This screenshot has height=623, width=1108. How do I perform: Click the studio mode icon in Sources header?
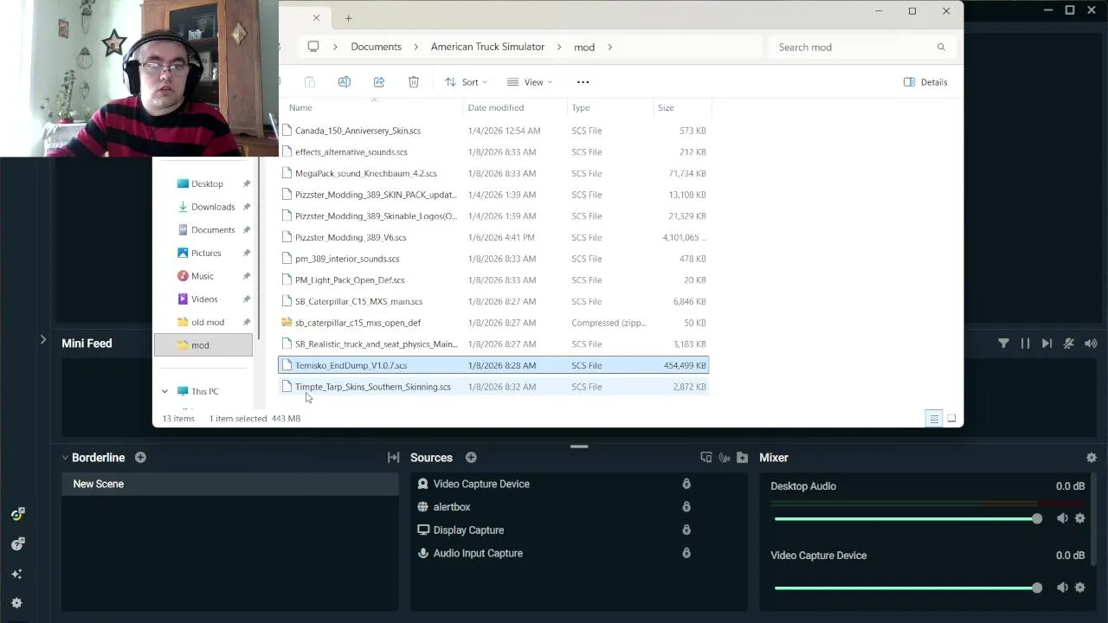coord(706,458)
